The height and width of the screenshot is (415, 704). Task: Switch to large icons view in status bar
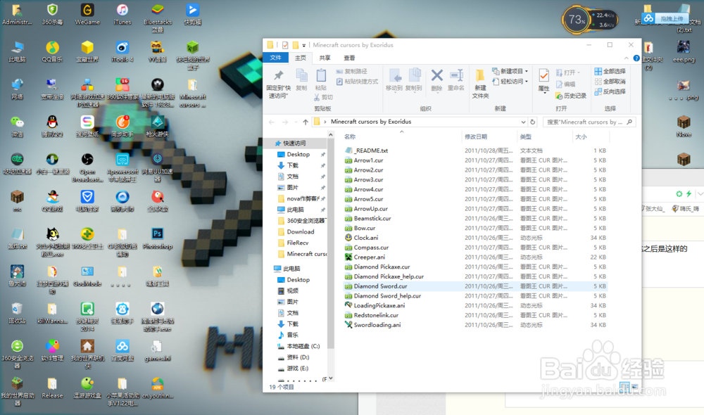(x=635, y=386)
